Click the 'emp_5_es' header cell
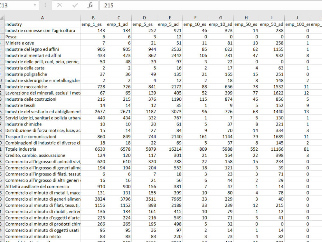 pyautogui.click(x=144, y=24)
